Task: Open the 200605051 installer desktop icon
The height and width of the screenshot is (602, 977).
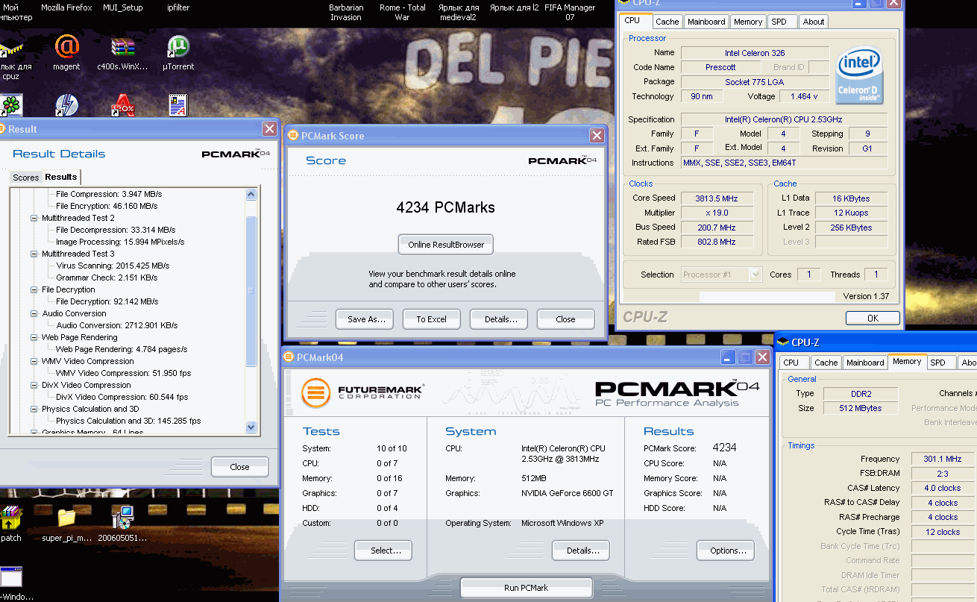Action: click(x=122, y=518)
